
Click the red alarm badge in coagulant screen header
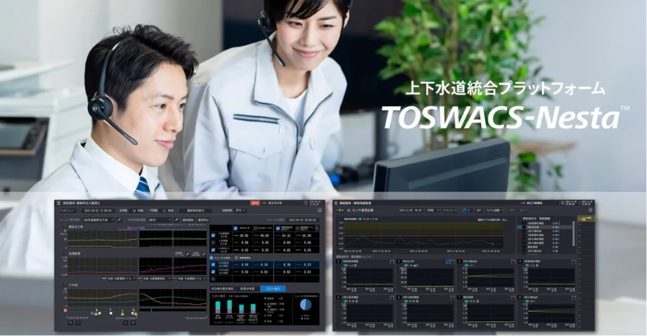pyautogui.click(x=255, y=202)
